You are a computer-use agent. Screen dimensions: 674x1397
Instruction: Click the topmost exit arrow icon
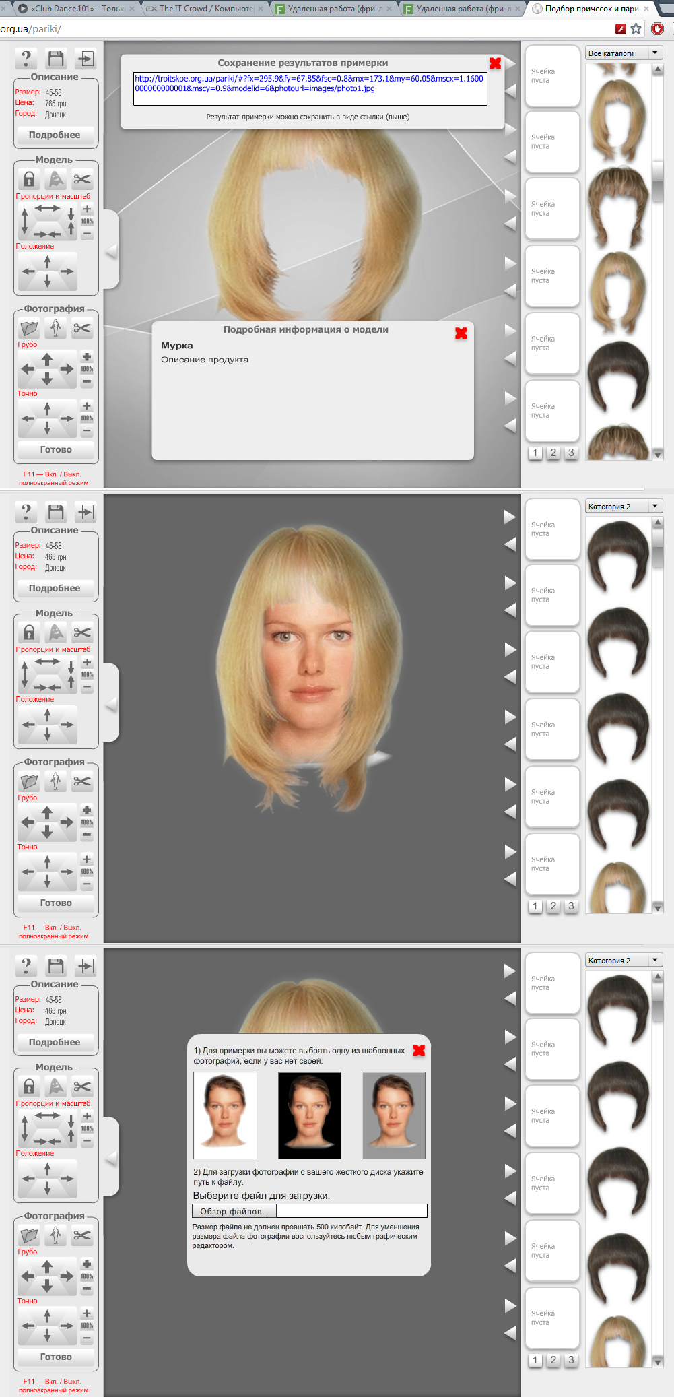[x=86, y=59]
